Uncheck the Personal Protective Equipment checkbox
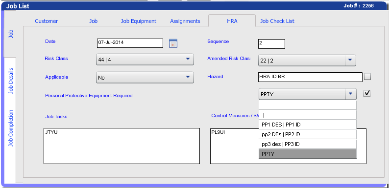The width and height of the screenshot is (389, 188). coord(367,93)
